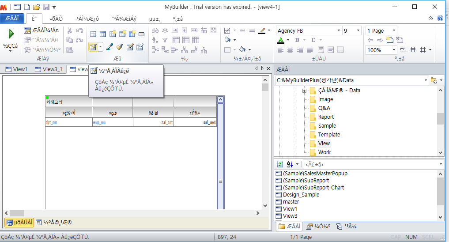
Task: Open the Agency FB font dropdown
Action: (339, 30)
